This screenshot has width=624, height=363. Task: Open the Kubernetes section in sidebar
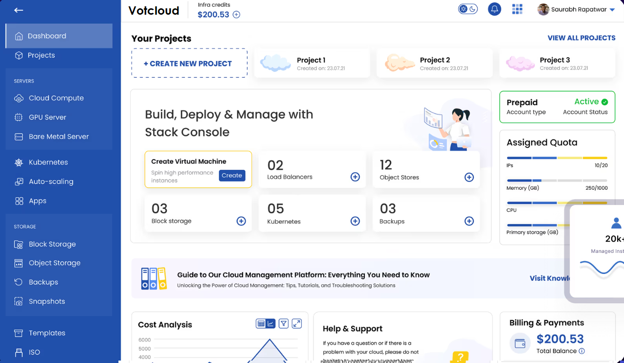[x=49, y=162]
